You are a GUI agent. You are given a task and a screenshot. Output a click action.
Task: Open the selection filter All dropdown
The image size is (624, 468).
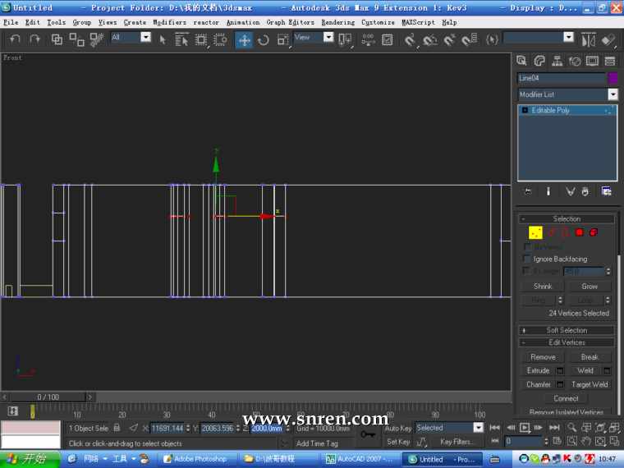click(146, 38)
